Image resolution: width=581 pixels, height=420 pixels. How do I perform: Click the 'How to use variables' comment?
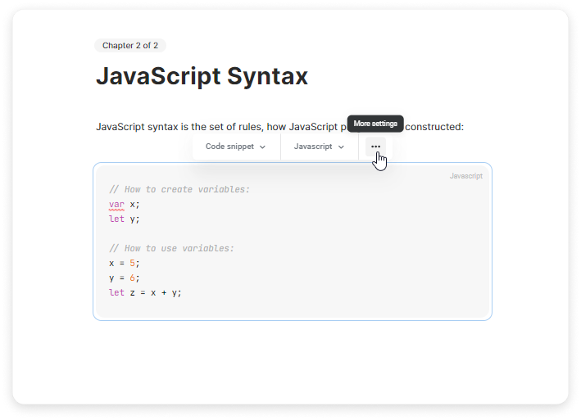pyautogui.click(x=171, y=248)
